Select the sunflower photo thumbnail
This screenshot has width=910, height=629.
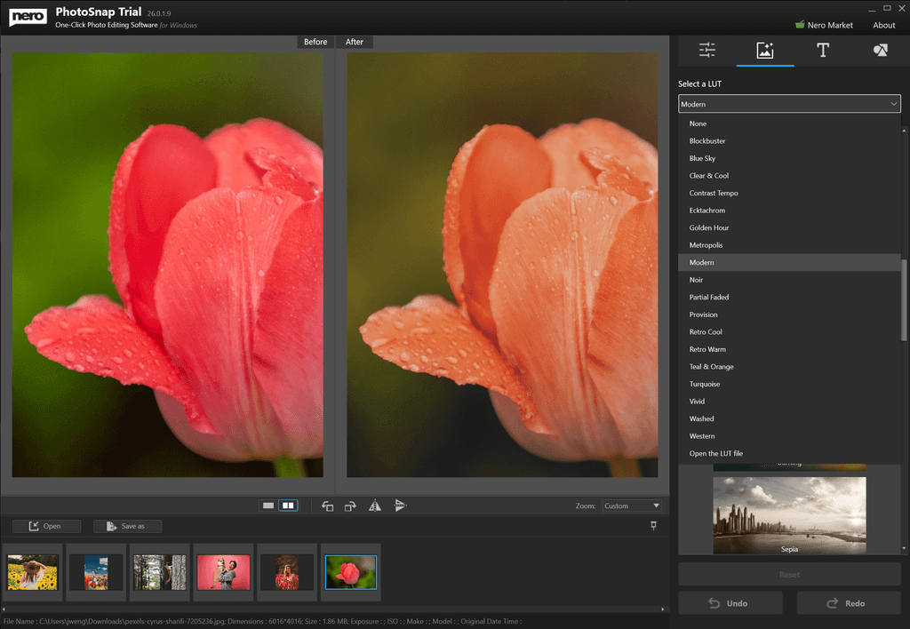(x=32, y=572)
